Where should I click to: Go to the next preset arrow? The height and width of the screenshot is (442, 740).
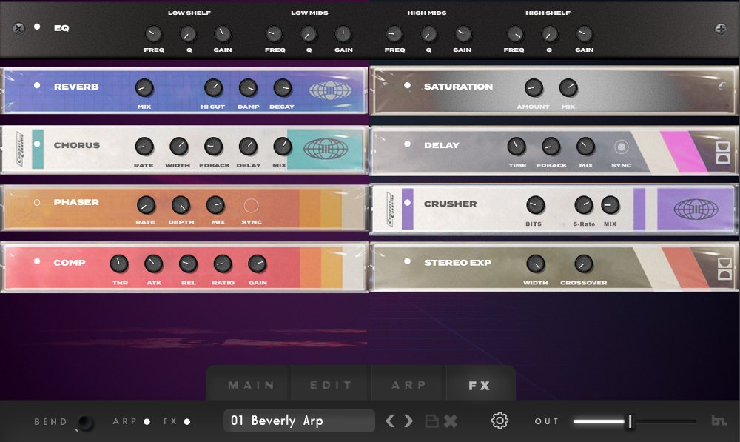pos(408,421)
